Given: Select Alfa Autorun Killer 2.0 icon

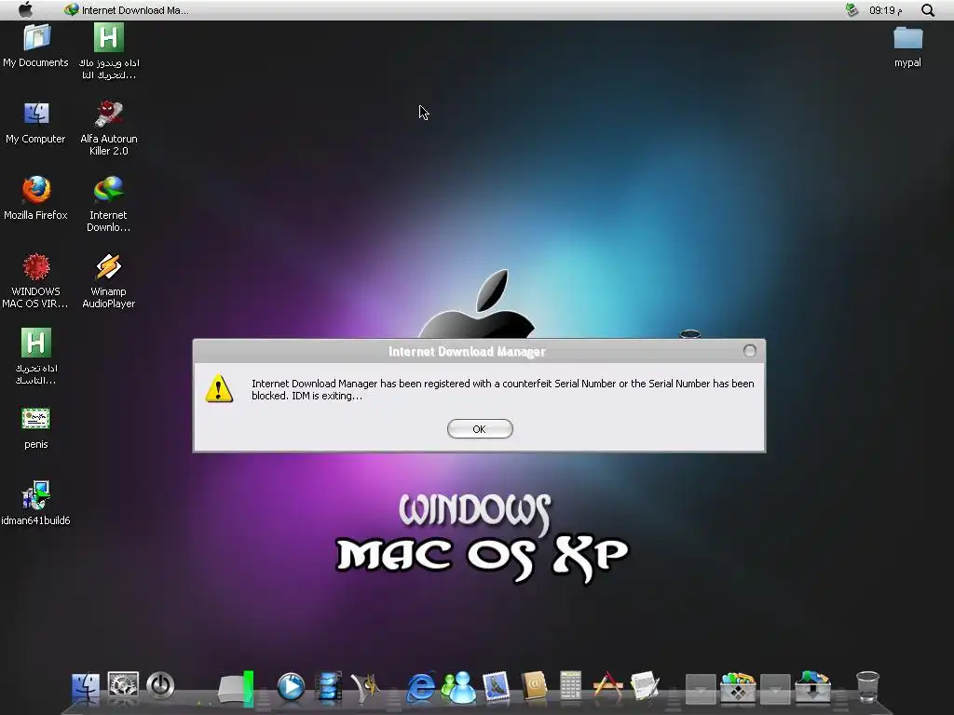Looking at the screenshot, I should point(109,128).
